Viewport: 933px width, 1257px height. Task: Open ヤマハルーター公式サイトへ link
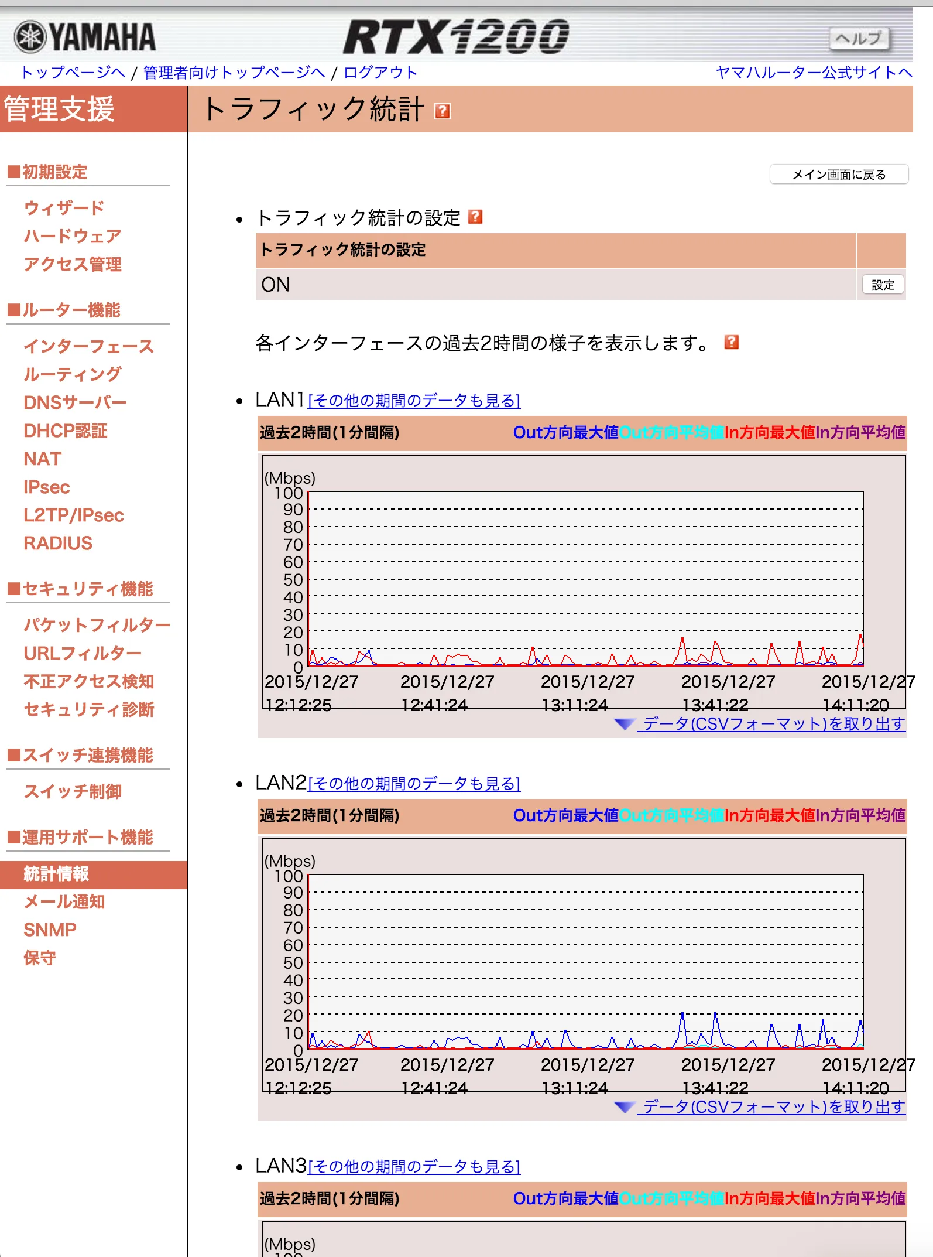click(814, 73)
